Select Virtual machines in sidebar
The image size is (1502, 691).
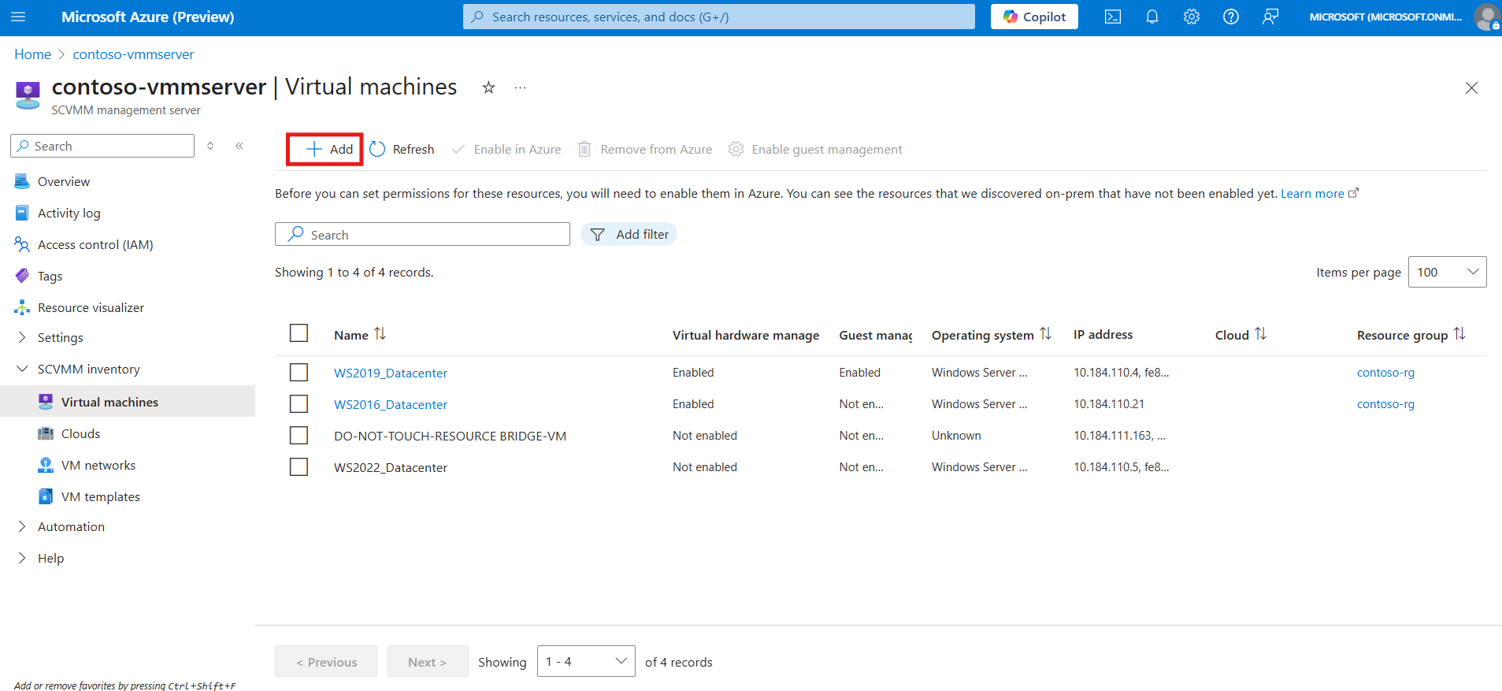pyautogui.click(x=128, y=401)
